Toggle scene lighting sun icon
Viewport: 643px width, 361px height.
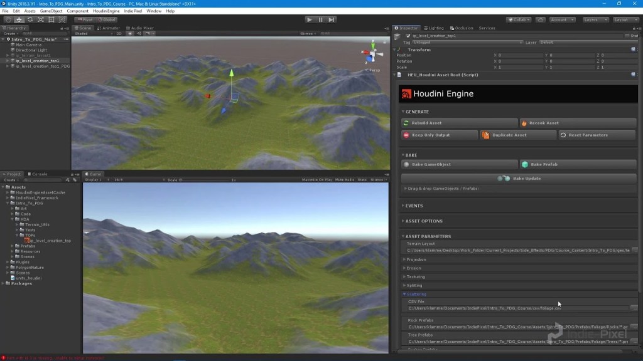point(130,34)
